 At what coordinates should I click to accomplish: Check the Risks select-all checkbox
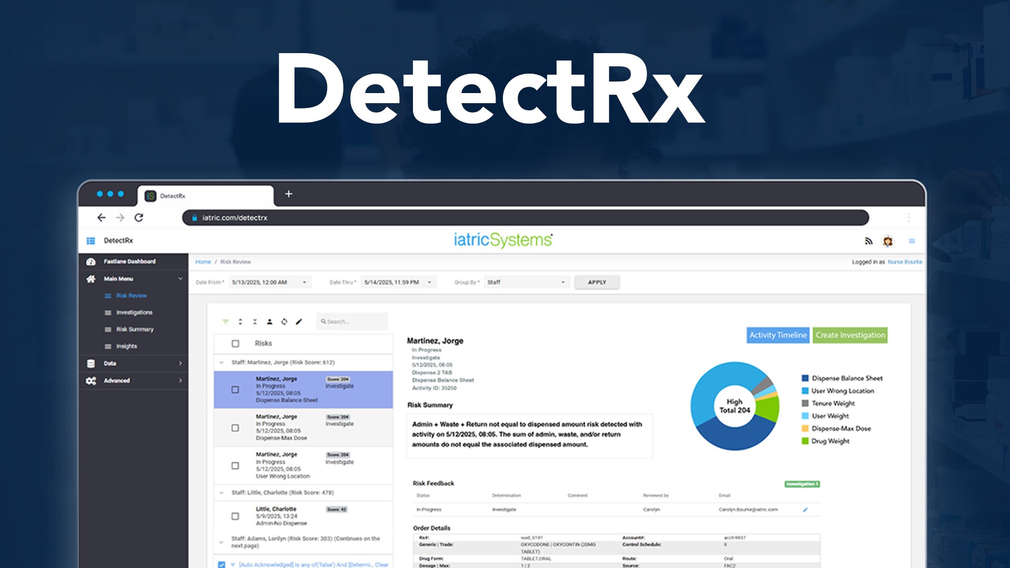coord(235,343)
